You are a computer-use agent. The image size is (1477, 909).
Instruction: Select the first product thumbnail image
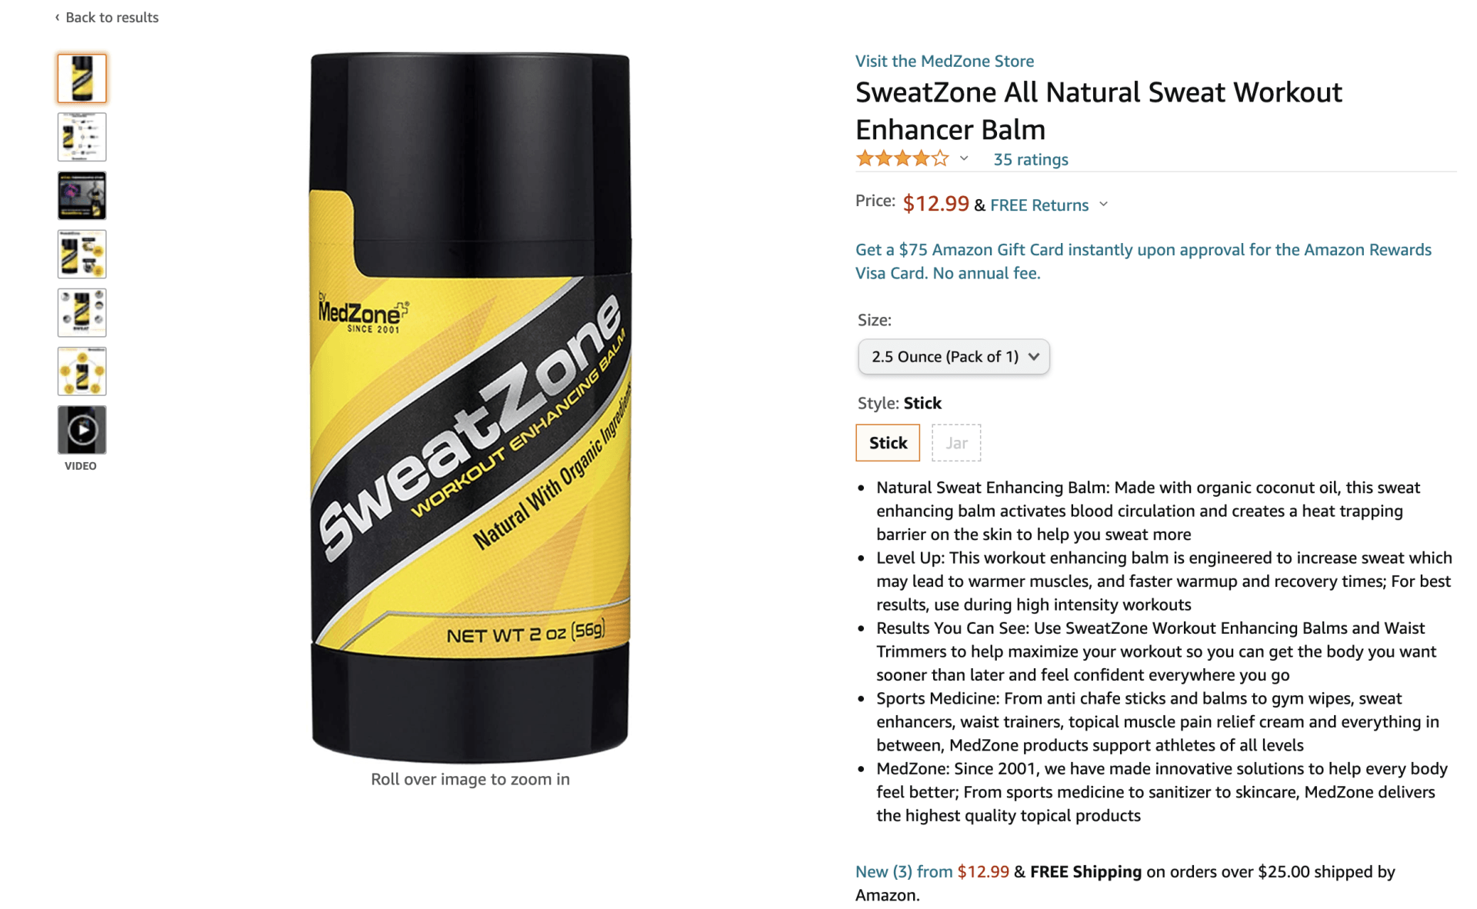tap(82, 78)
